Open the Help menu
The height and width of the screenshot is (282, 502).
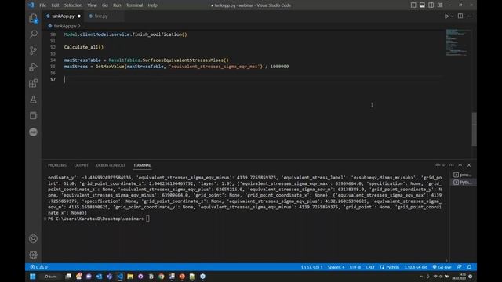coord(152,5)
